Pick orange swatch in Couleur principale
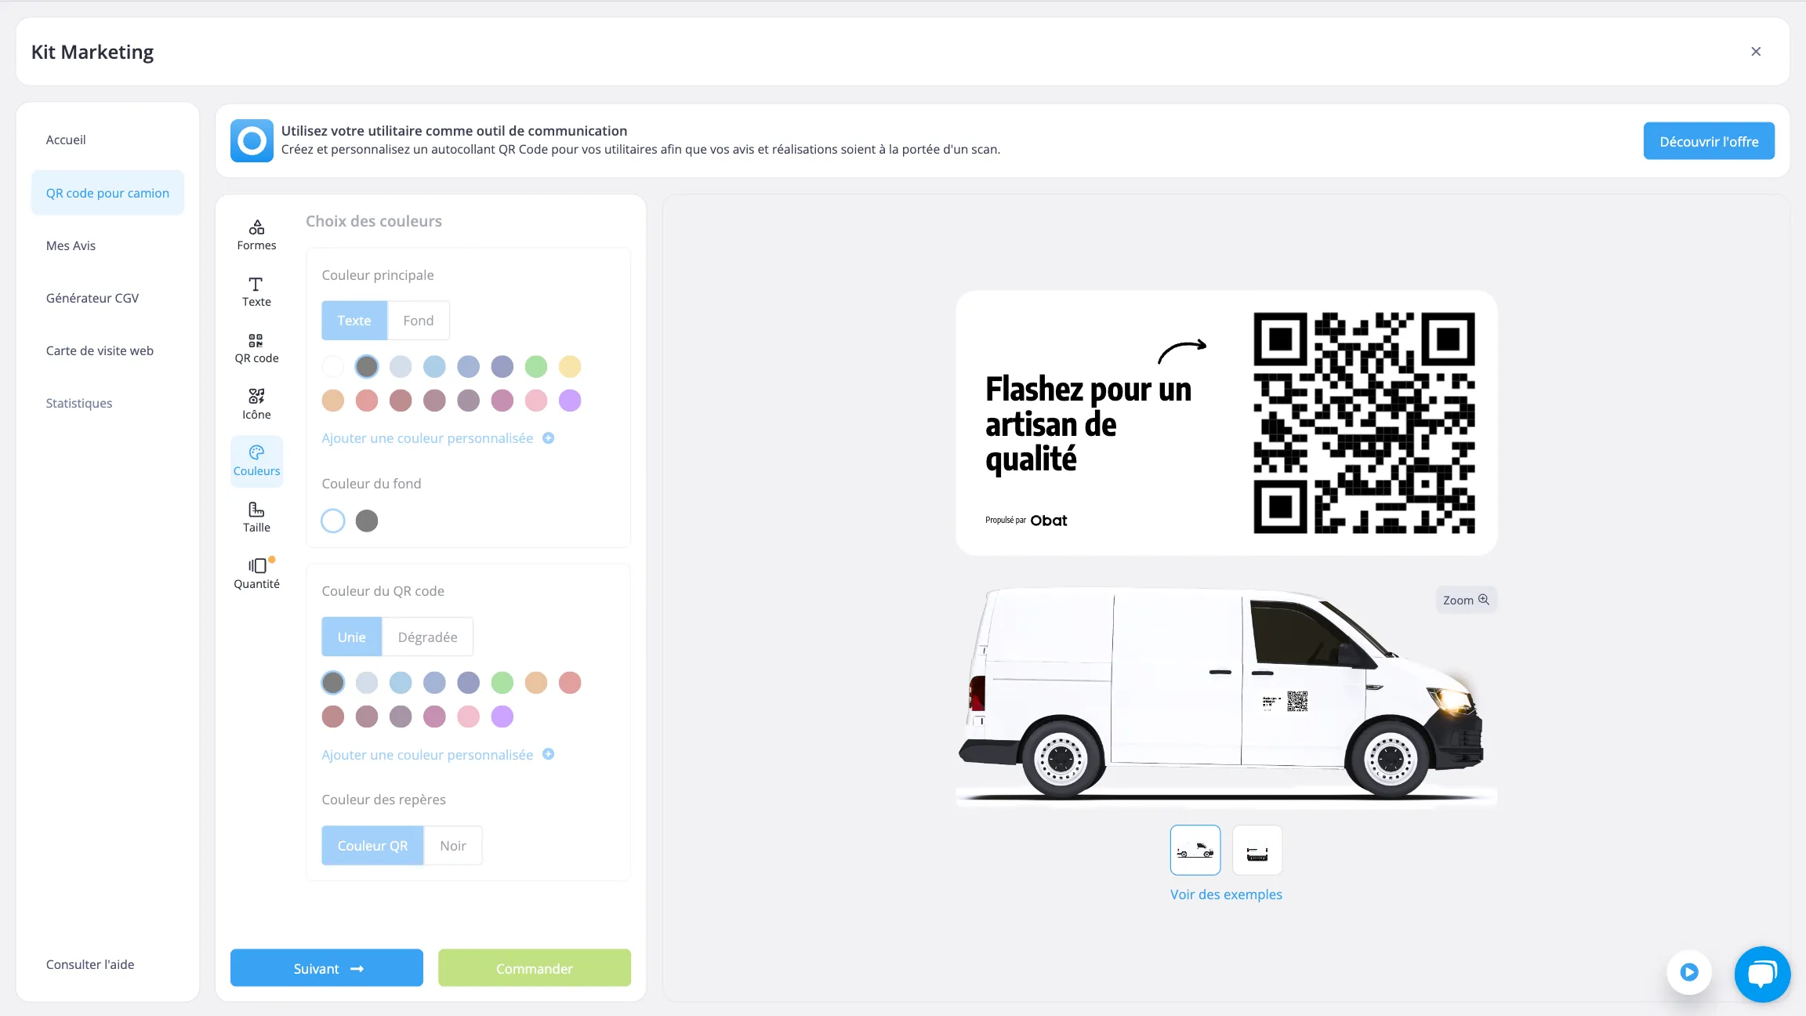The width and height of the screenshot is (1806, 1016). click(x=333, y=401)
